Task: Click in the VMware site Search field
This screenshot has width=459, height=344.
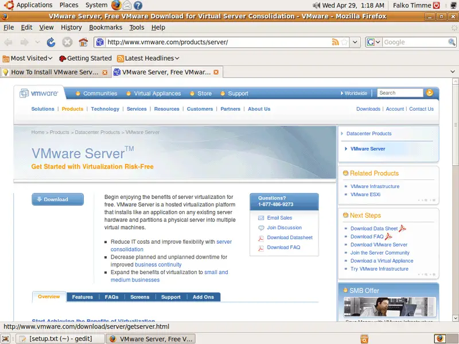Action: tap(400, 93)
